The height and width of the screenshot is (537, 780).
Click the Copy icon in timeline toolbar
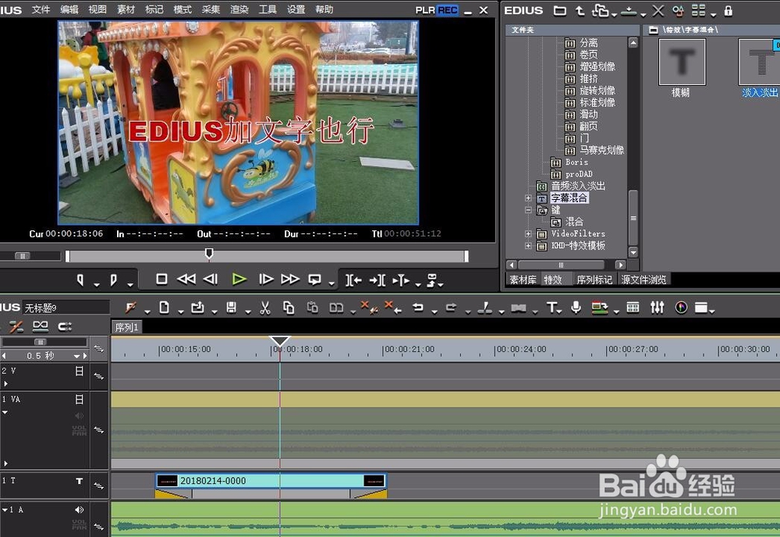click(x=289, y=308)
